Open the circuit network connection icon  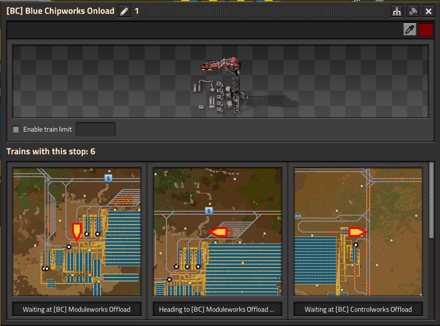[397, 11]
